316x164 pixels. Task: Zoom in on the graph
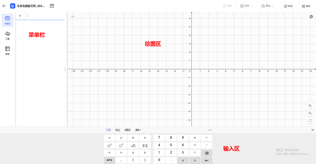[x=310, y=106]
